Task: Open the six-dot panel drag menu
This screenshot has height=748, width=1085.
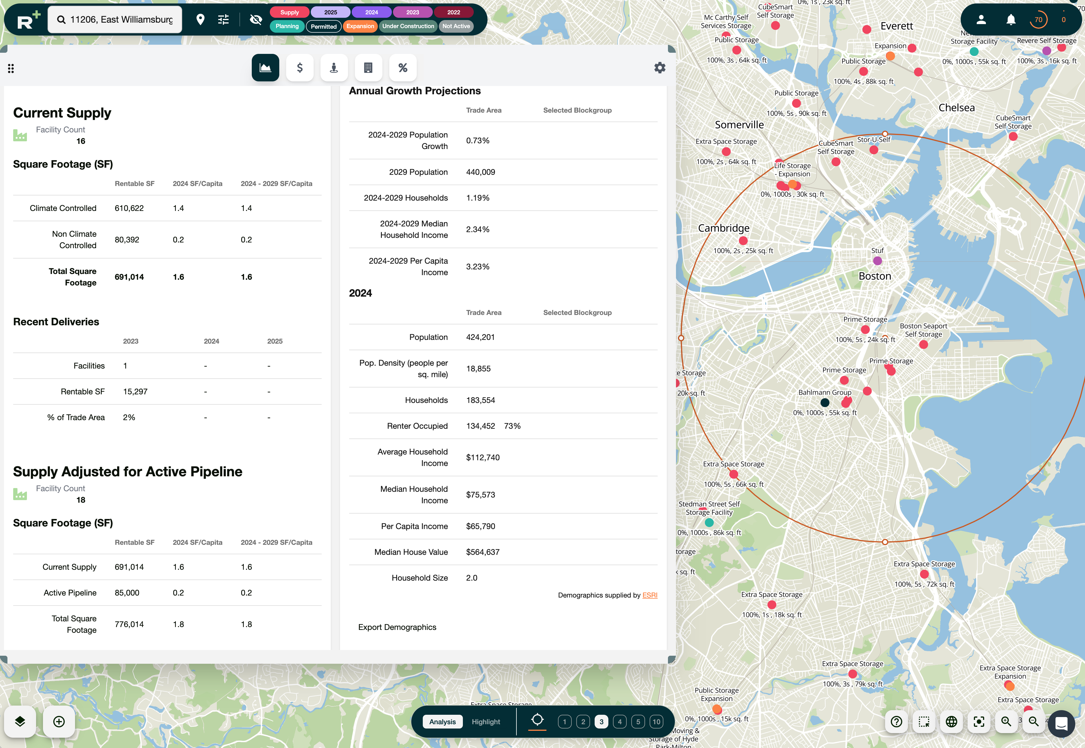Action: click(11, 68)
